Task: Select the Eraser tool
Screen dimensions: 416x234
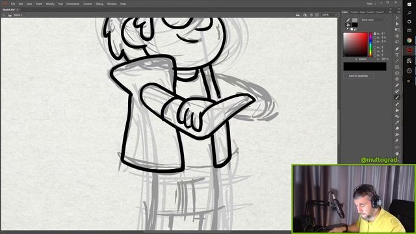Action: pyautogui.click(x=397, y=129)
